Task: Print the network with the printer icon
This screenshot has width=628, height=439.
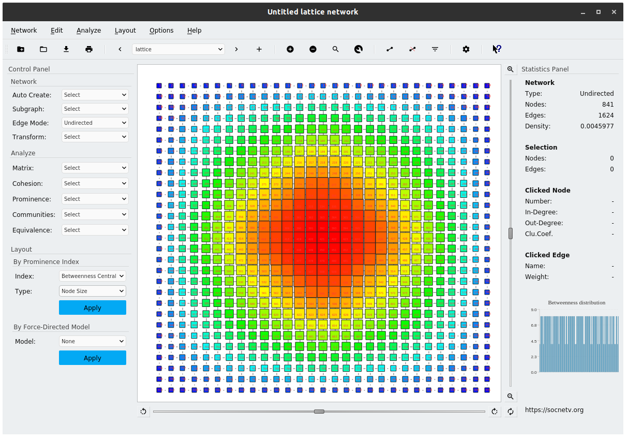Action: 88,49
